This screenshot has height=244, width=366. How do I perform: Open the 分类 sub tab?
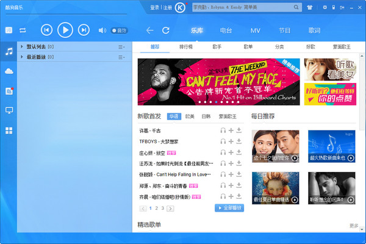tap(279, 47)
